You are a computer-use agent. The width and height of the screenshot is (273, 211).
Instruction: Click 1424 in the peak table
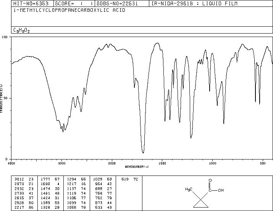click(45, 198)
